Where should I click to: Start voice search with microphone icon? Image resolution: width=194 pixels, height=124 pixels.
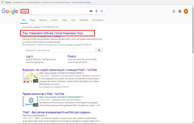(96, 11)
